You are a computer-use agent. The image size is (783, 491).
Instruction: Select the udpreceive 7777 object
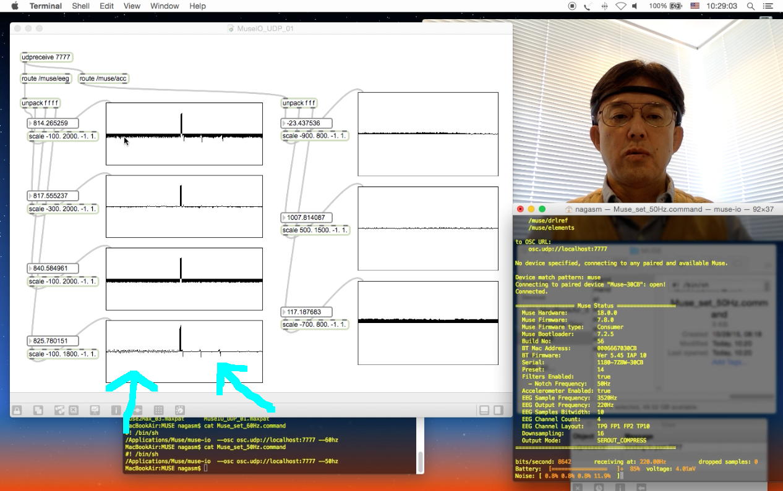point(46,57)
